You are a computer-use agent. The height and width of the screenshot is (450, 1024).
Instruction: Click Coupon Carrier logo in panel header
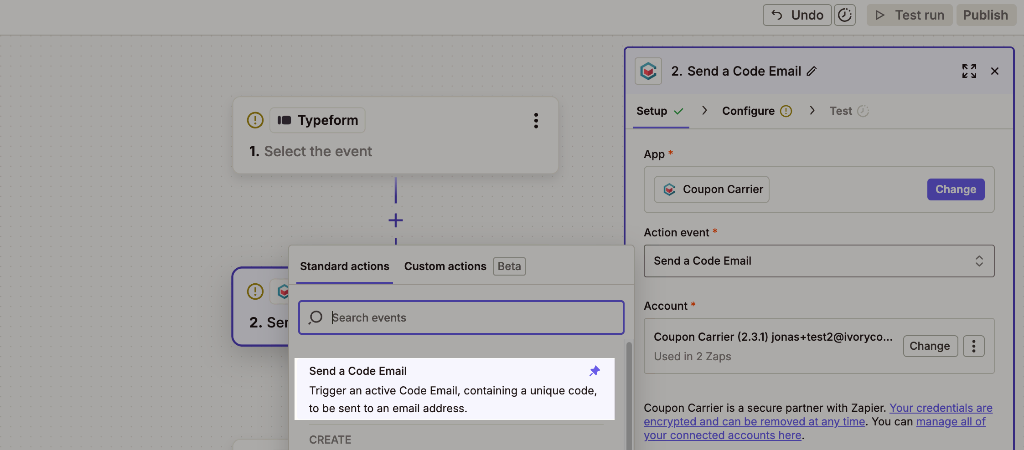648,71
